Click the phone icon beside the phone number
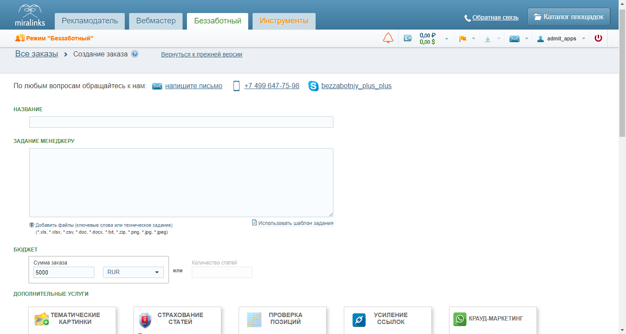This screenshot has height=334, width=626. click(236, 86)
